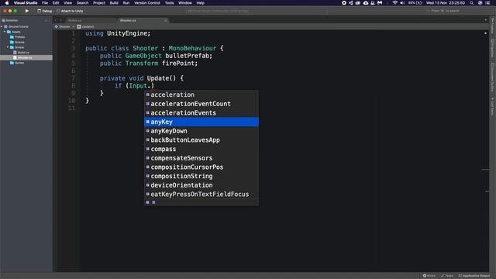Choose compass from the autocomplete list
Image resolution: width=496 pixels, height=279 pixels.
point(201,149)
